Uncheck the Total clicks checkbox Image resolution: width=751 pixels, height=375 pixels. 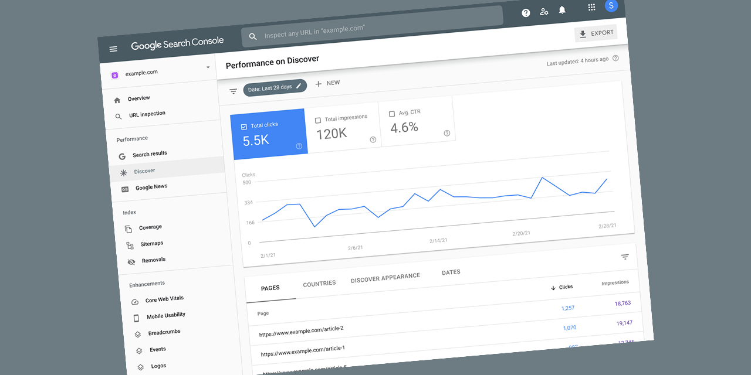243,127
